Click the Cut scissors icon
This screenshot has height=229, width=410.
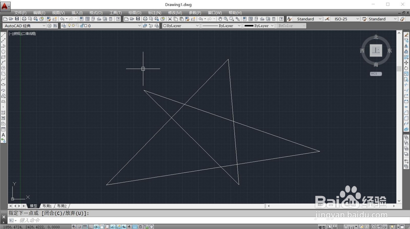coord(170,19)
